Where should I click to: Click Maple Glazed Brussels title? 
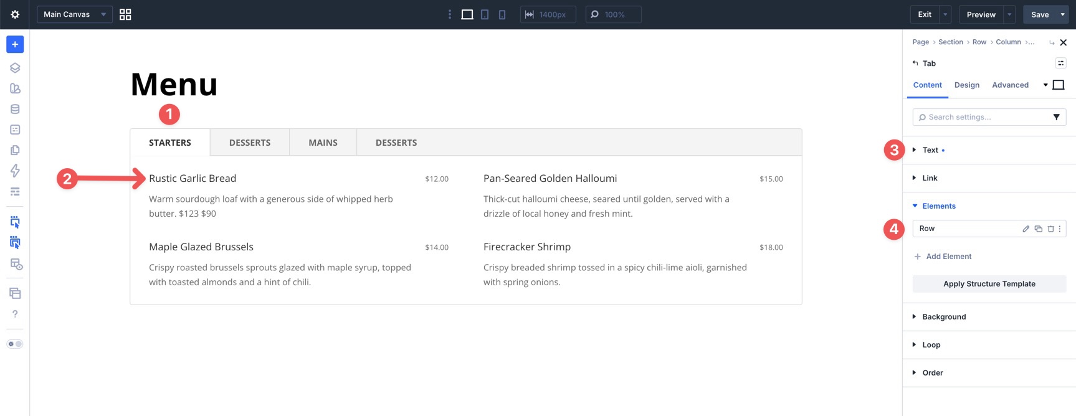click(x=201, y=247)
